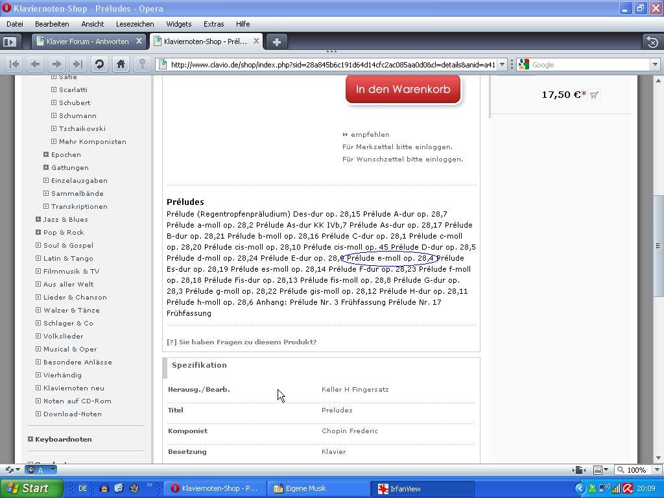Open the search engine selection dropdown

pos(655,65)
